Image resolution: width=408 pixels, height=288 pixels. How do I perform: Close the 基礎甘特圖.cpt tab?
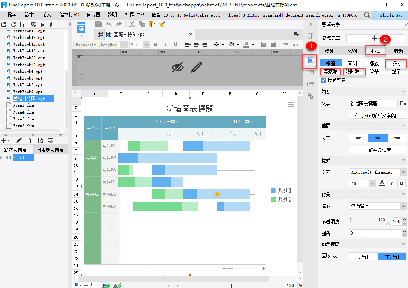coord(191,34)
